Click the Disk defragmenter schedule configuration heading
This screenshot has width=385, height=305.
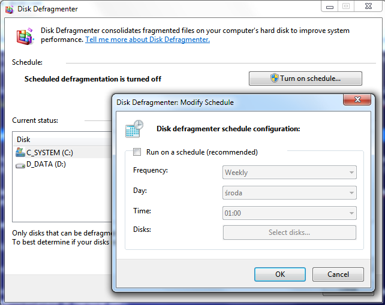pyautogui.click(x=228, y=129)
